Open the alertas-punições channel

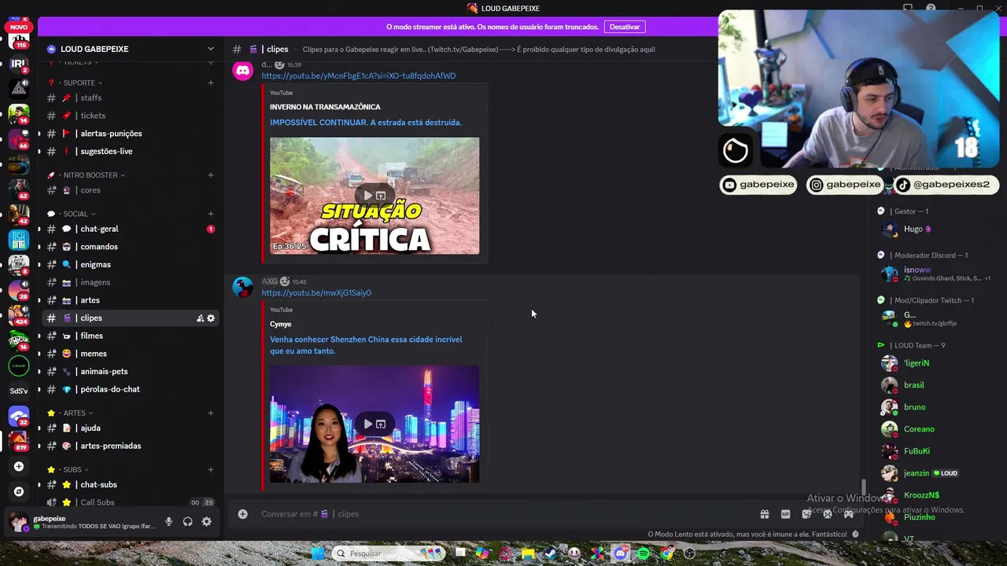tap(130, 134)
